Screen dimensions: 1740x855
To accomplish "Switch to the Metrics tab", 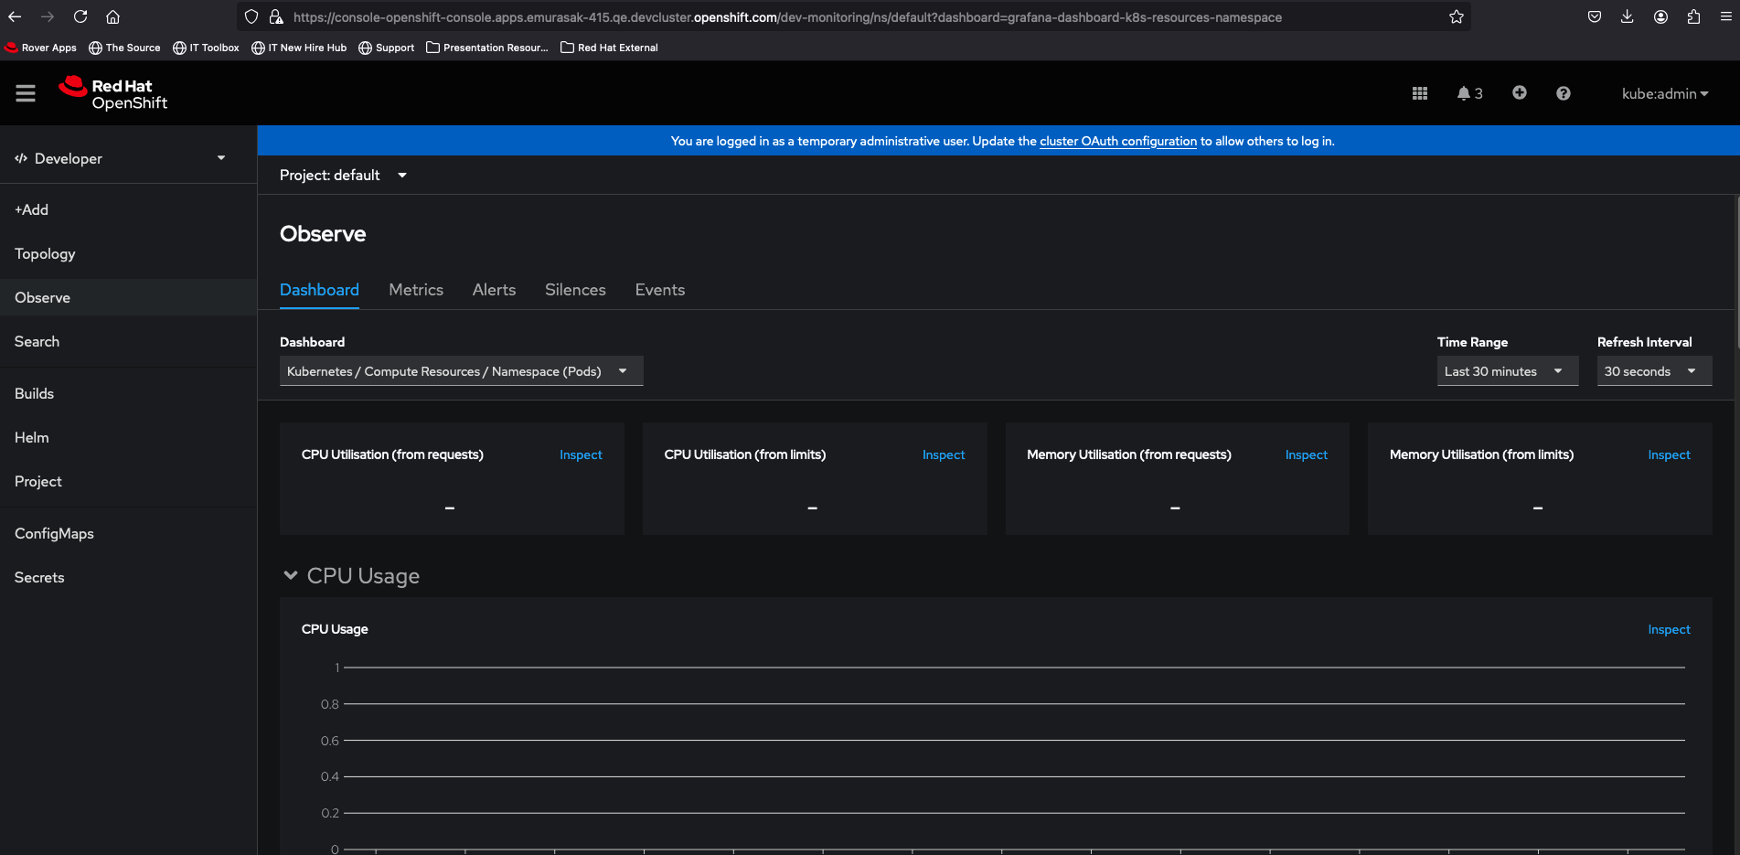I will (x=415, y=290).
